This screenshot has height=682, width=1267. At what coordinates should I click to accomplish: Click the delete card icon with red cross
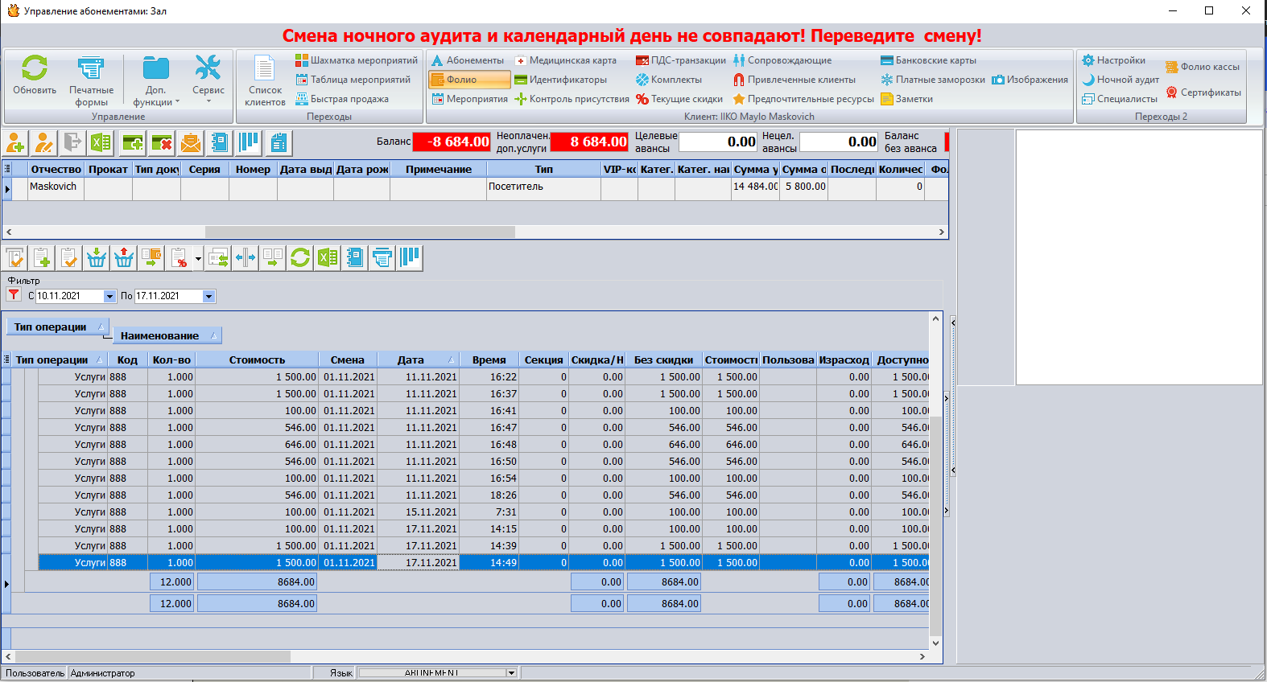click(162, 143)
